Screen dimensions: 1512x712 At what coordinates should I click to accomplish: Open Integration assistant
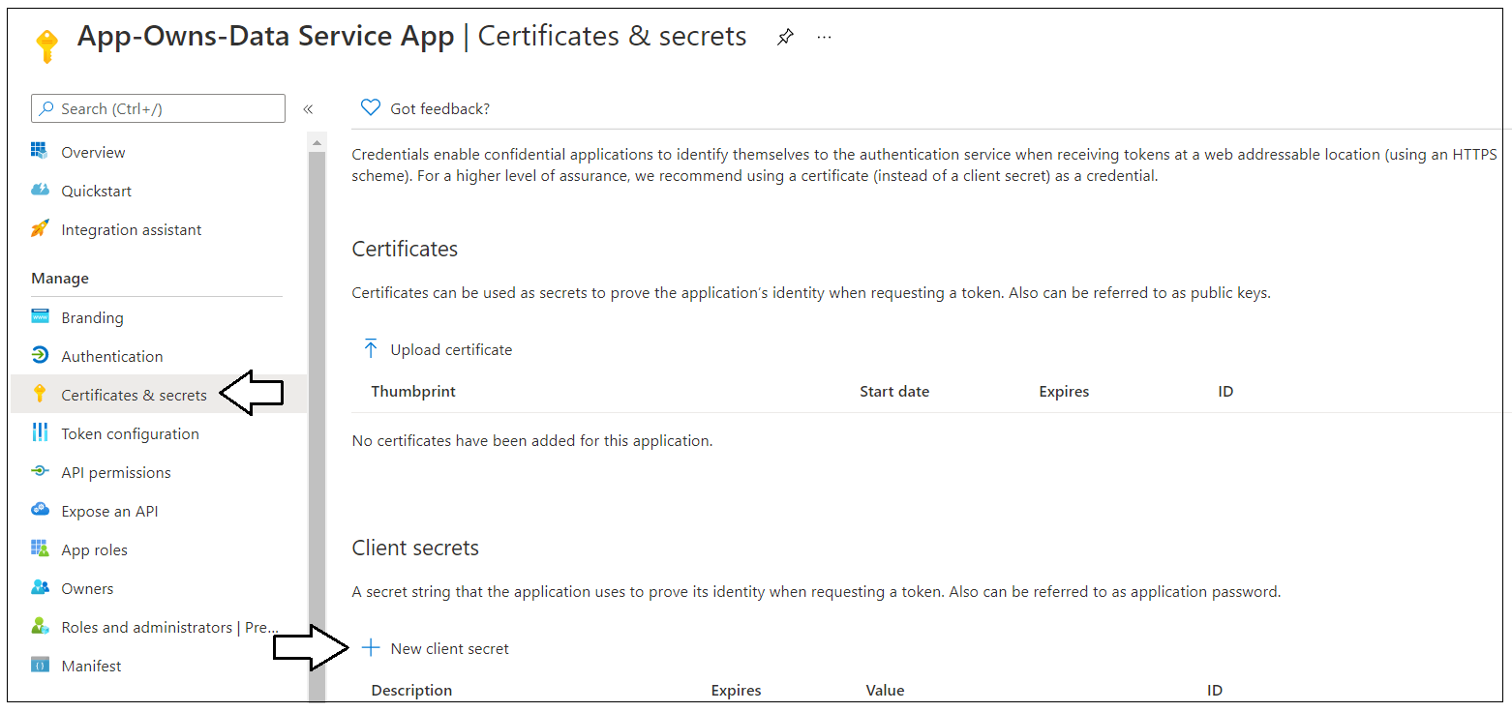coord(132,229)
